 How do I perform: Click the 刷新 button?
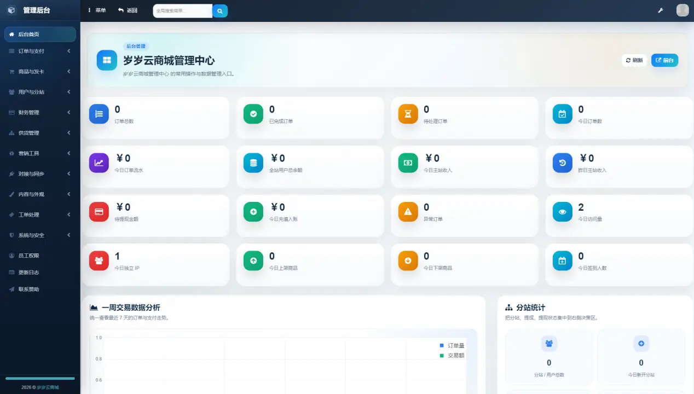(634, 60)
